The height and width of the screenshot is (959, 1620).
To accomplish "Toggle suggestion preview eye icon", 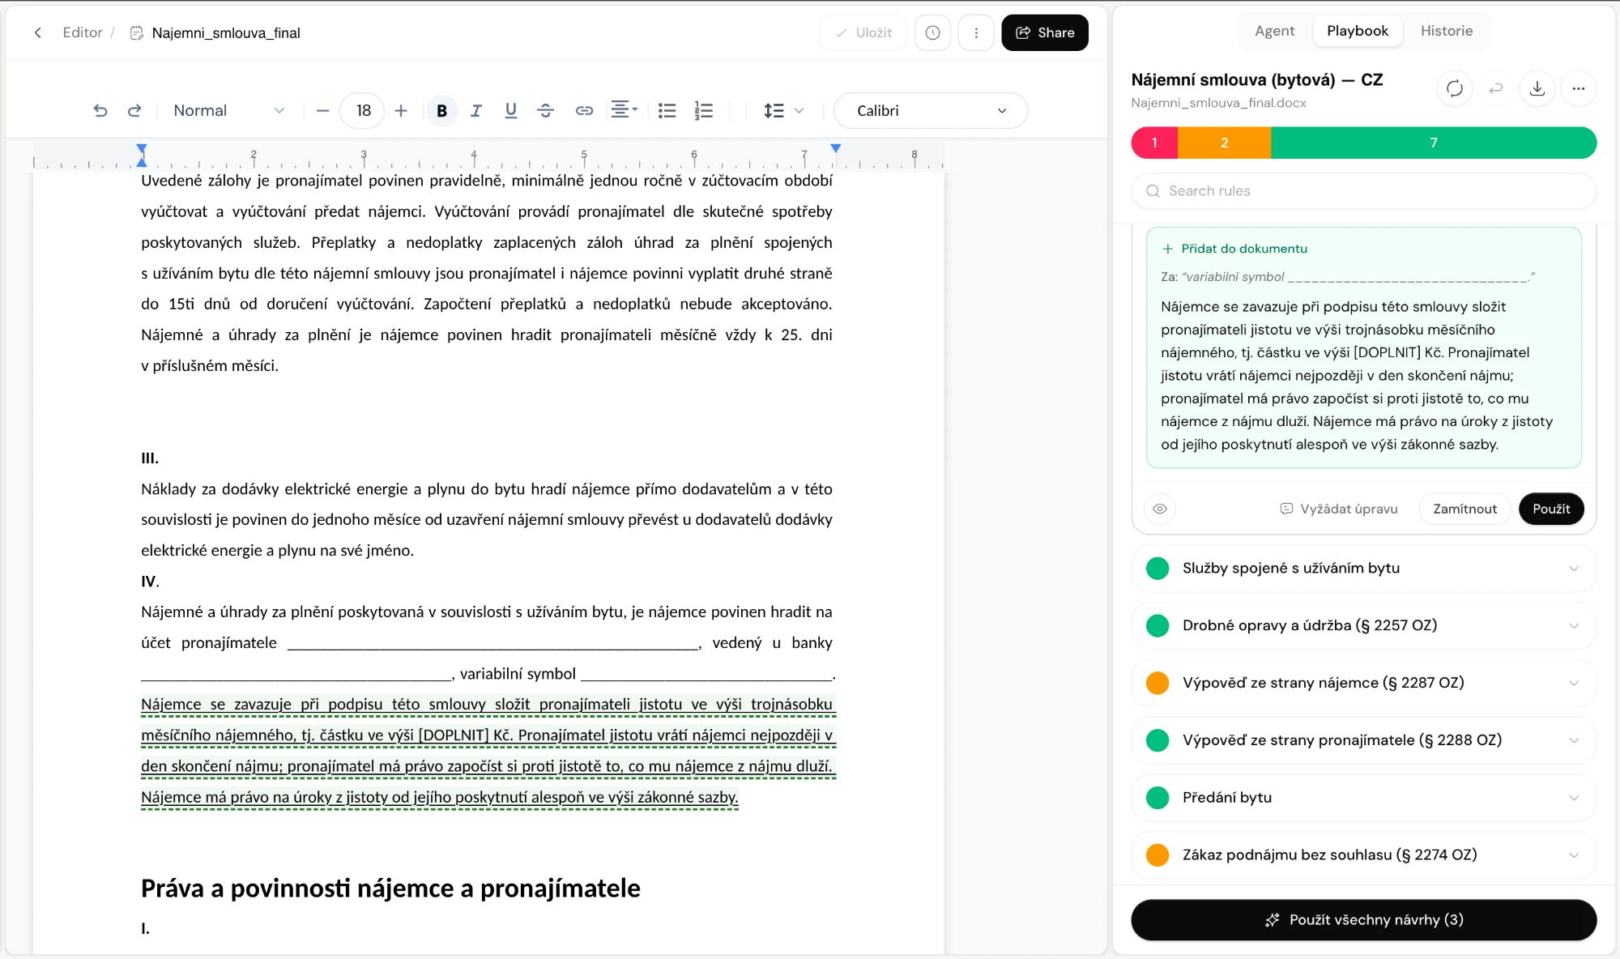I will click(x=1160, y=509).
